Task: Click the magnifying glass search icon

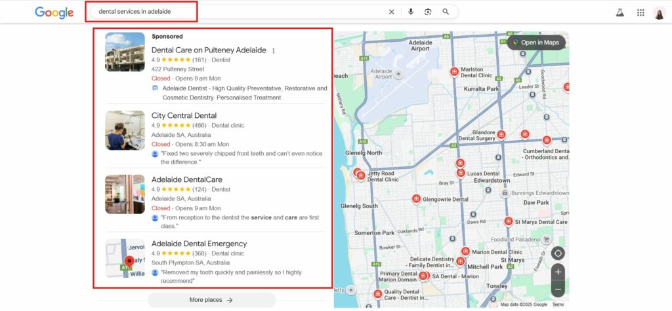Action: (x=446, y=12)
